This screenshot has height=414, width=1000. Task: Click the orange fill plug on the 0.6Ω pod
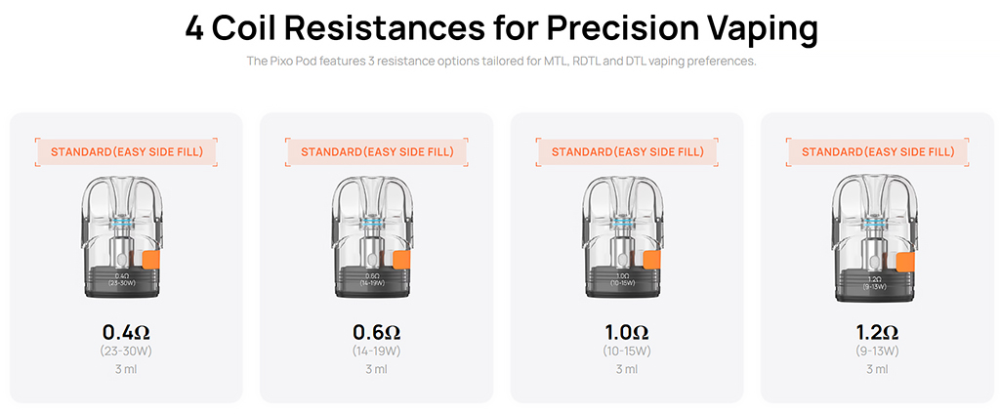[401, 261]
